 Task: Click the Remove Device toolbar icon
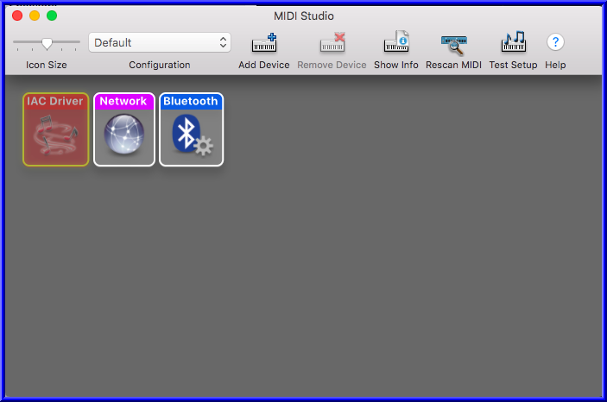(332, 42)
